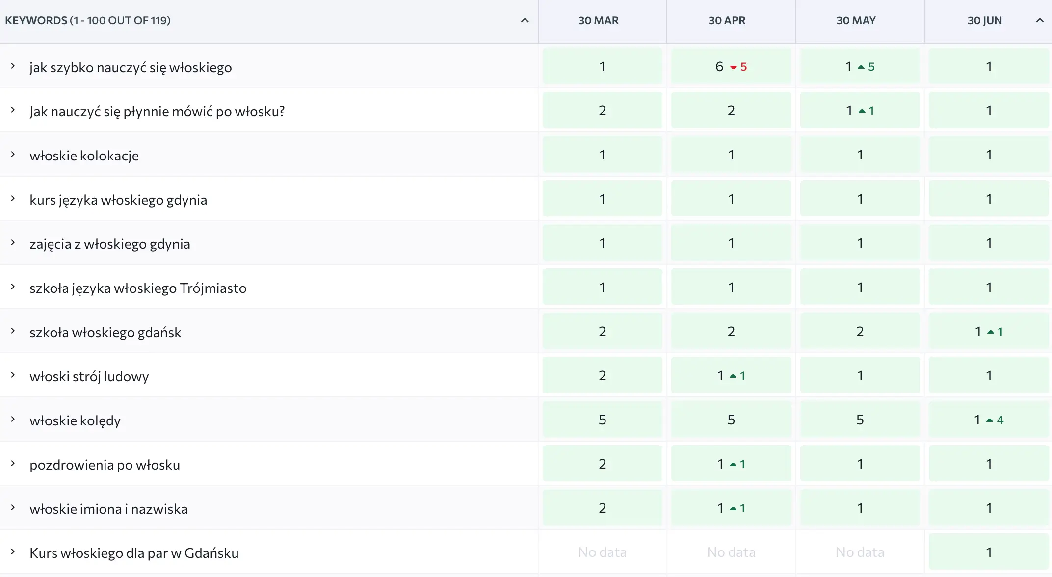Select keyword 'pozdrowienia po włosku'
This screenshot has width=1052, height=577.
105,465
